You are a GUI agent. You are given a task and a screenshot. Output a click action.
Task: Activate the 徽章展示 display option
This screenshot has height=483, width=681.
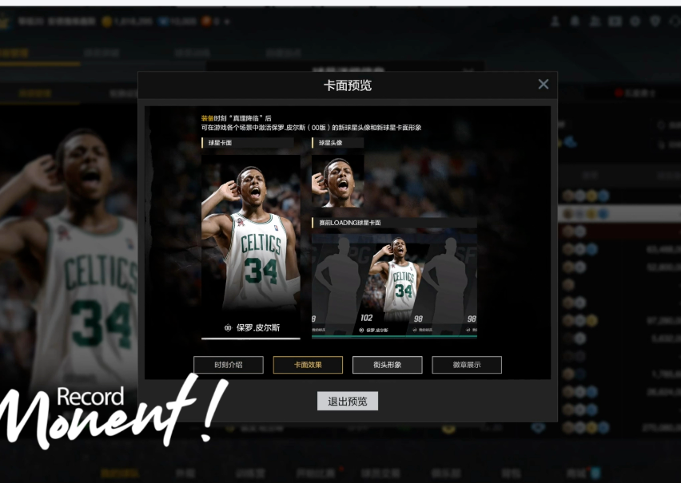pyautogui.click(x=468, y=365)
